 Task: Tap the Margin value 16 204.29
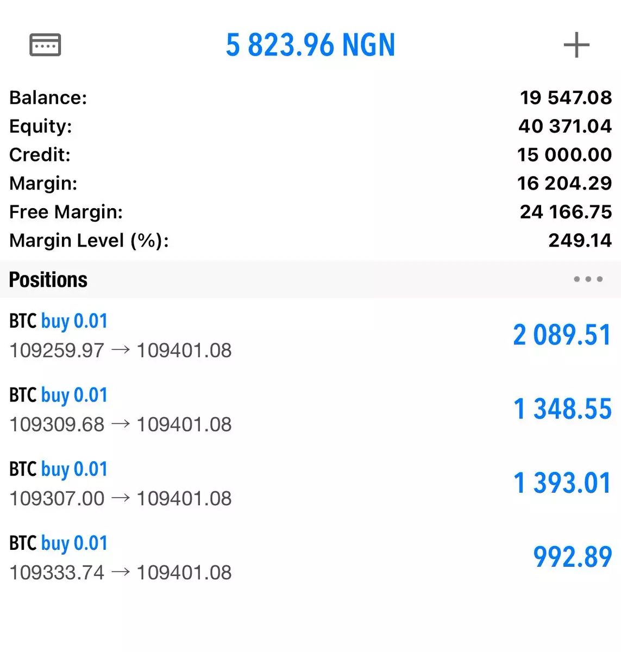[x=564, y=183]
